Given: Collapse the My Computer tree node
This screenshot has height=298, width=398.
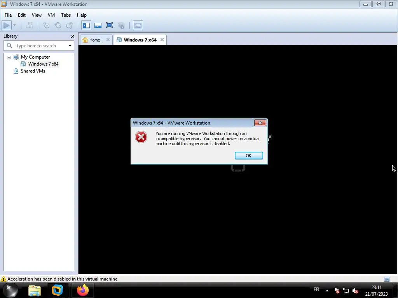Looking at the screenshot, I should [9, 57].
